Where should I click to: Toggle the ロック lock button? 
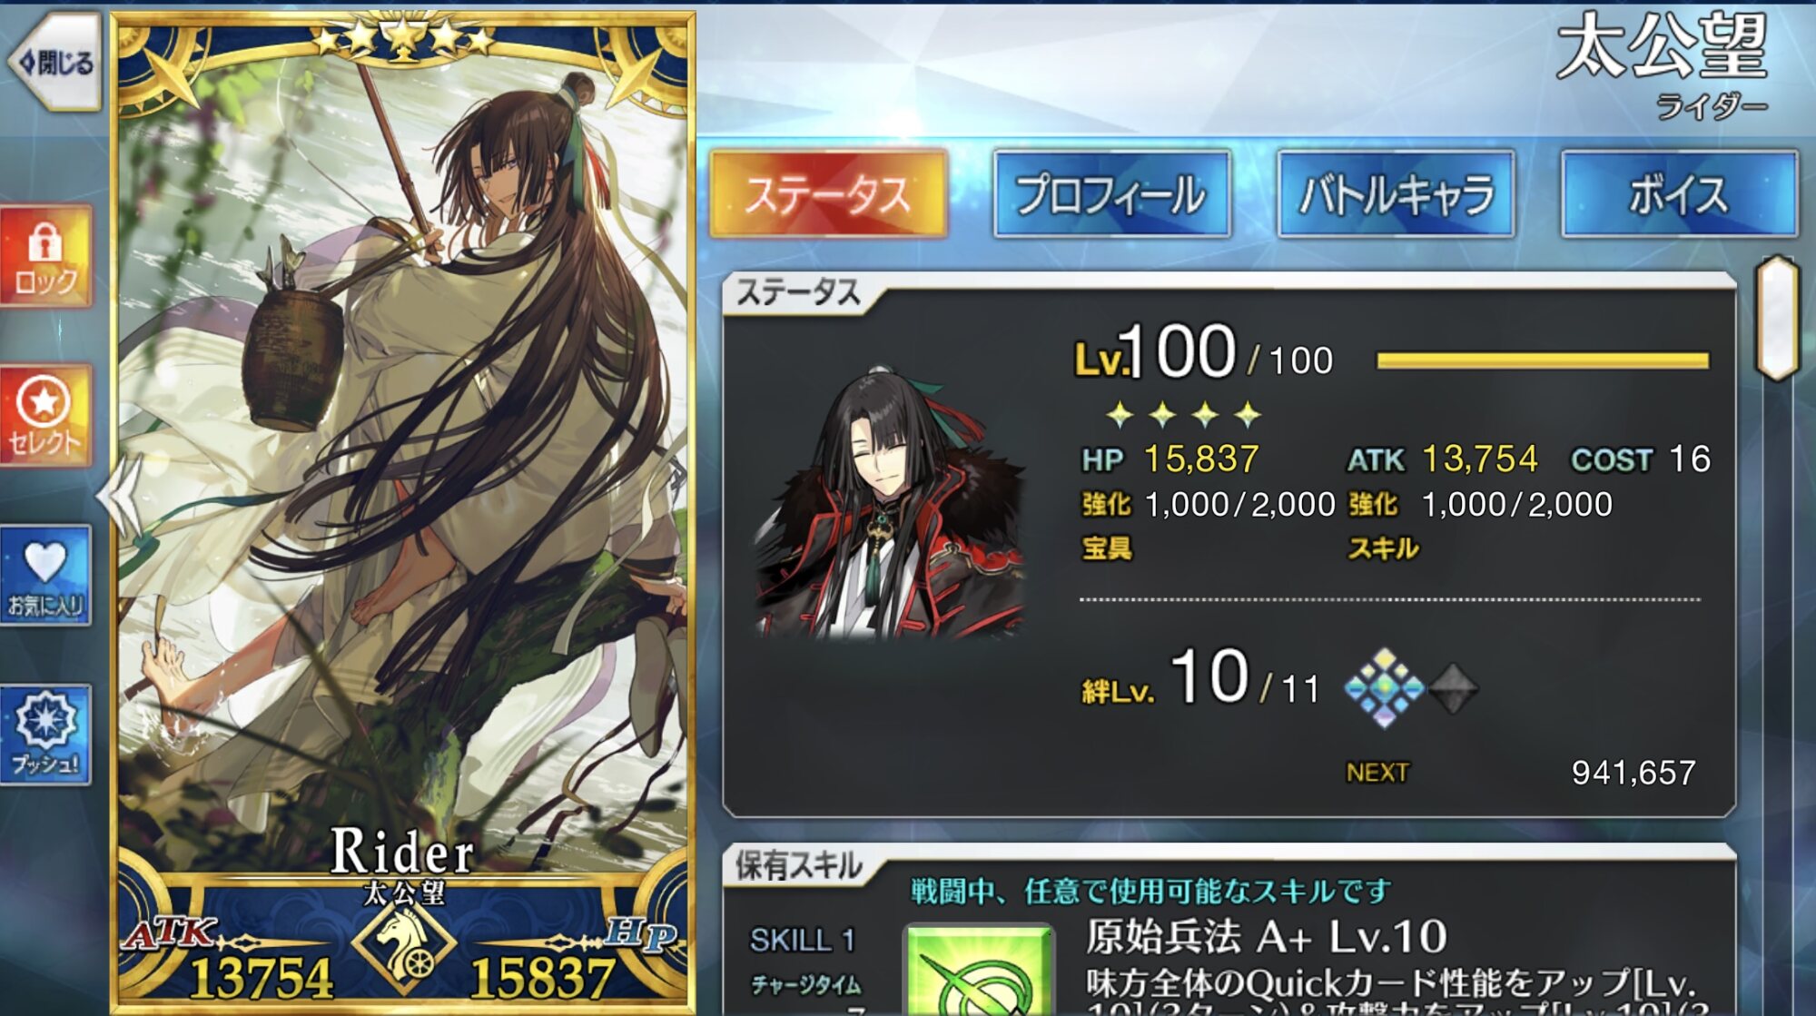pos(45,256)
